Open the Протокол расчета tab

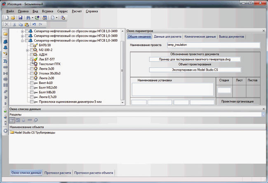pos(58,173)
